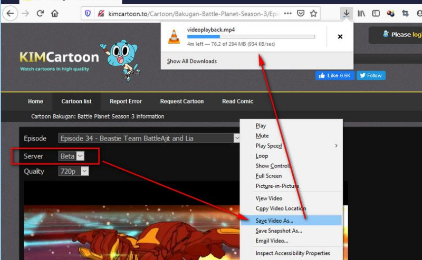
Task: Click the Gumball mascot image
Action: coord(121,60)
